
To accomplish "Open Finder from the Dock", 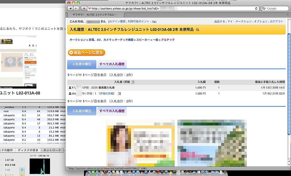I will pyautogui.click(x=89, y=172).
